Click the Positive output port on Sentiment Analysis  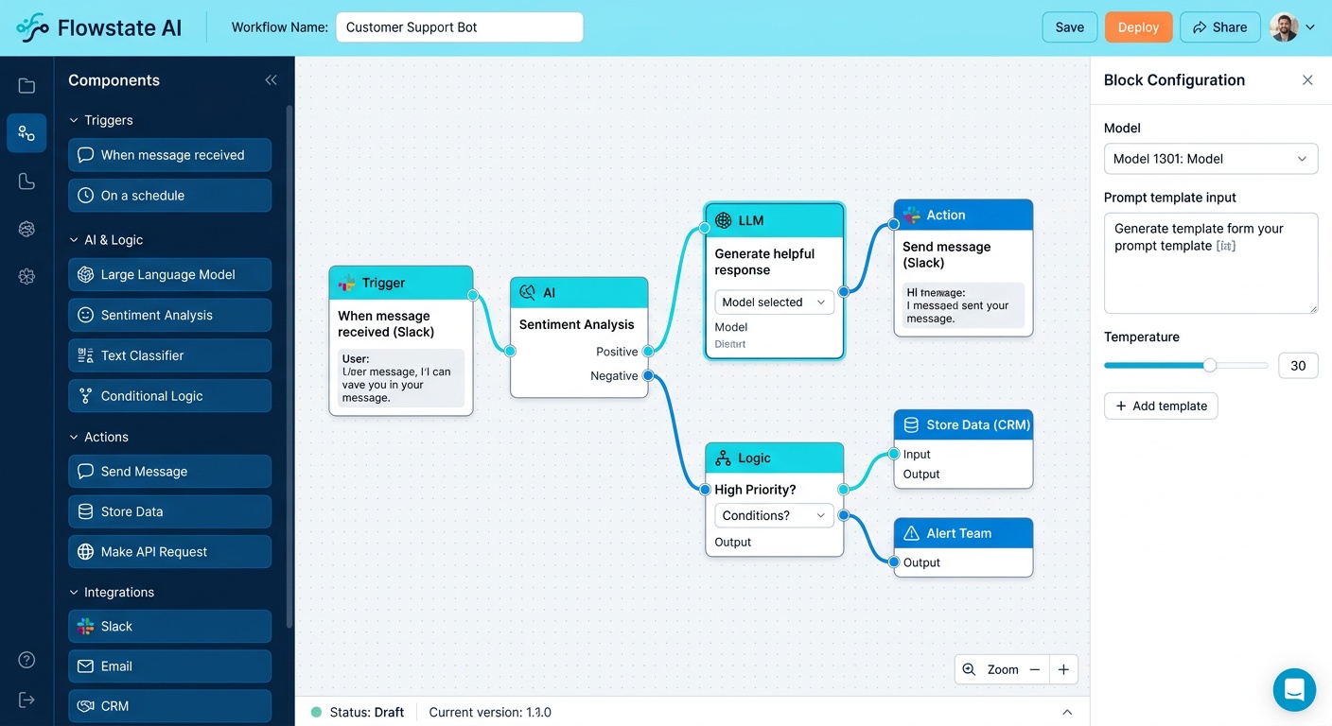click(648, 352)
